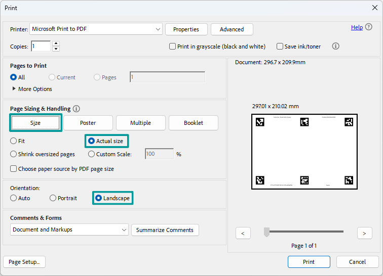Viewport: 383px width, 276px height.
Task: Select the Fit radio button
Action: [x=14, y=141]
